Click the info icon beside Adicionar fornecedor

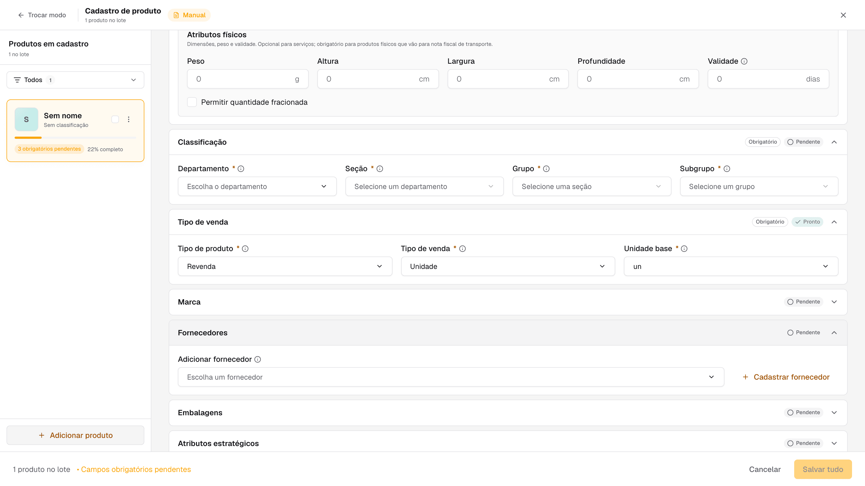click(x=258, y=359)
